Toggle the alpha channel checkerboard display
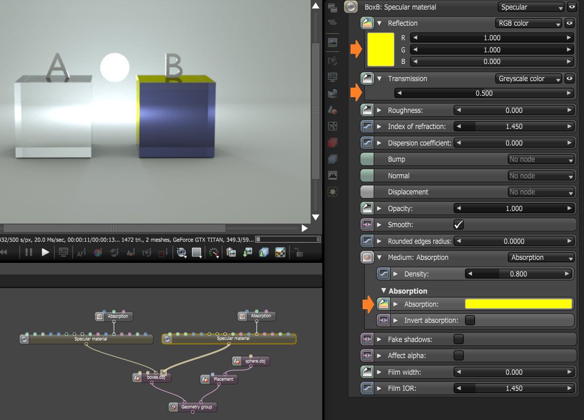584x420 pixels. click(x=280, y=252)
